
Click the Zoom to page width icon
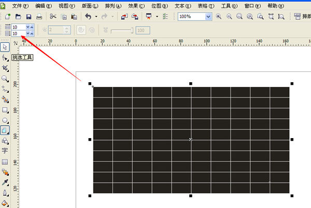coord(271,17)
